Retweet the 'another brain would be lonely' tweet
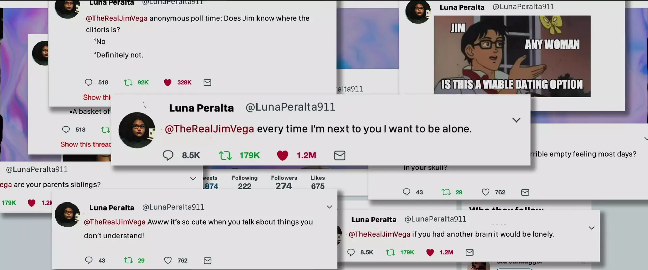 click(390, 252)
